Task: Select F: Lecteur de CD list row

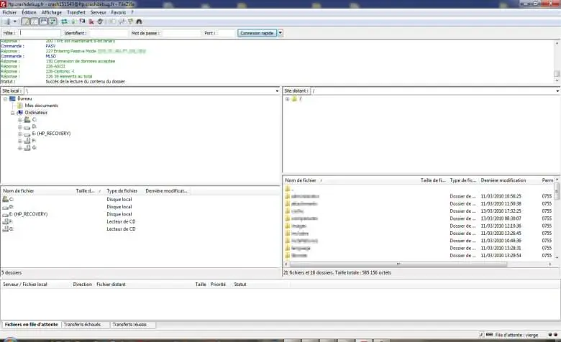Action: pos(140,221)
